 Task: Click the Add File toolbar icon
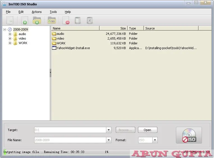tap(25, 20)
